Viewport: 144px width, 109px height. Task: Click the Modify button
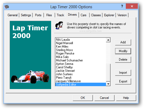click(x=123, y=51)
